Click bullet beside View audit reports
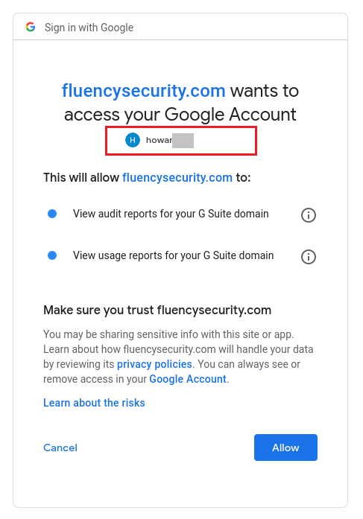The height and width of the screenshot is (519, 363). (x=52, y=214)
